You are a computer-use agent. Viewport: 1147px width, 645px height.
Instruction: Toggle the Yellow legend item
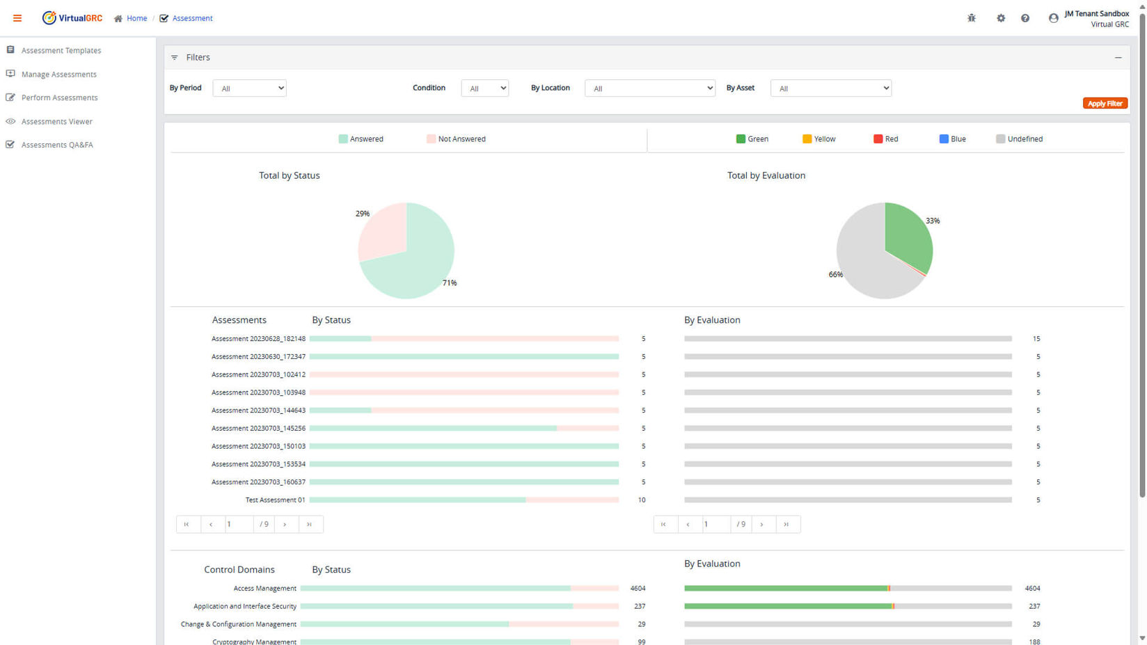pos(818,139)
